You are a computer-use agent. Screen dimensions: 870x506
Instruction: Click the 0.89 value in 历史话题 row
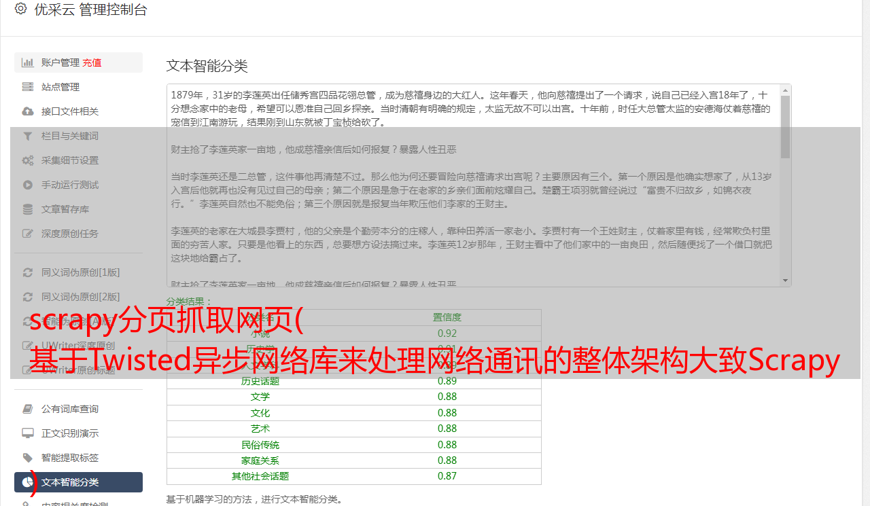[x=447, y=381]
